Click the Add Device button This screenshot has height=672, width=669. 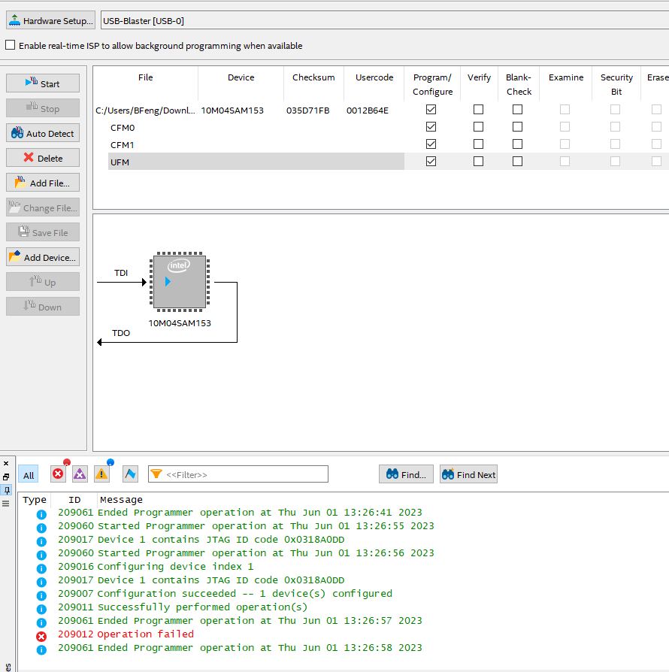pyautogui.click(x=43, y=257)
